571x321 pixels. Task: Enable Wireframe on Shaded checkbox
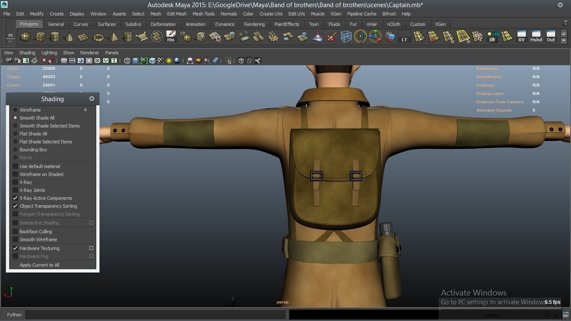pos(15,174)
